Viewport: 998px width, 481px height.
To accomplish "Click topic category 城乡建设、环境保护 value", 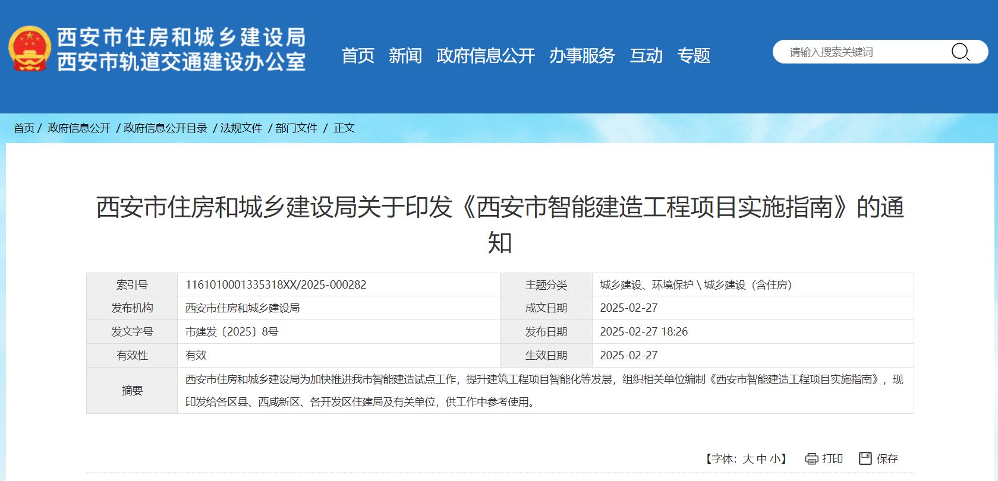I will click(696, 285).
